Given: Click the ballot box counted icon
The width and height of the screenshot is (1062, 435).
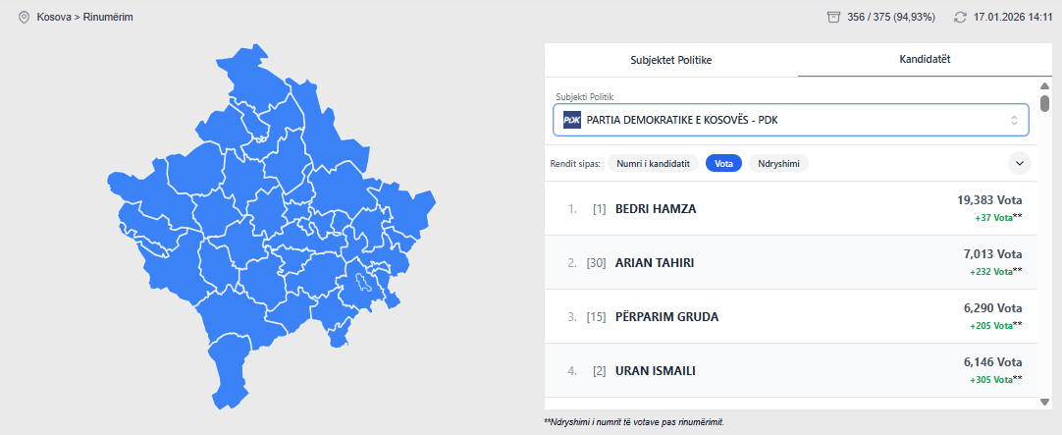Looking at the screenshot, I should (834, 17).
